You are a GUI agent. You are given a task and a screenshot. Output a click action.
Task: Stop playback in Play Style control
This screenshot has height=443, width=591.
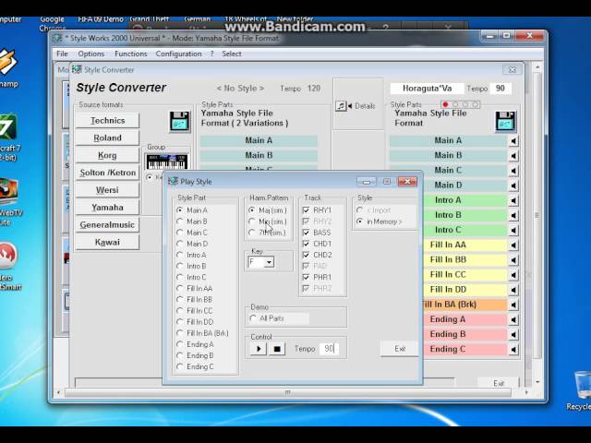click(x=277, y=349)
